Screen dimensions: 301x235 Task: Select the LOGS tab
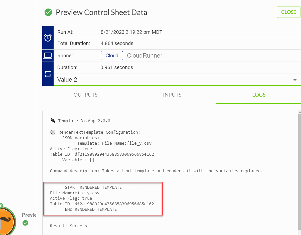click(x=259, y=95)
